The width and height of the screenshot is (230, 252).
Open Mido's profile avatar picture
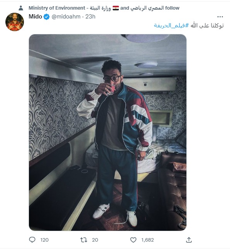pyautogui.click(x=15, y=22)
